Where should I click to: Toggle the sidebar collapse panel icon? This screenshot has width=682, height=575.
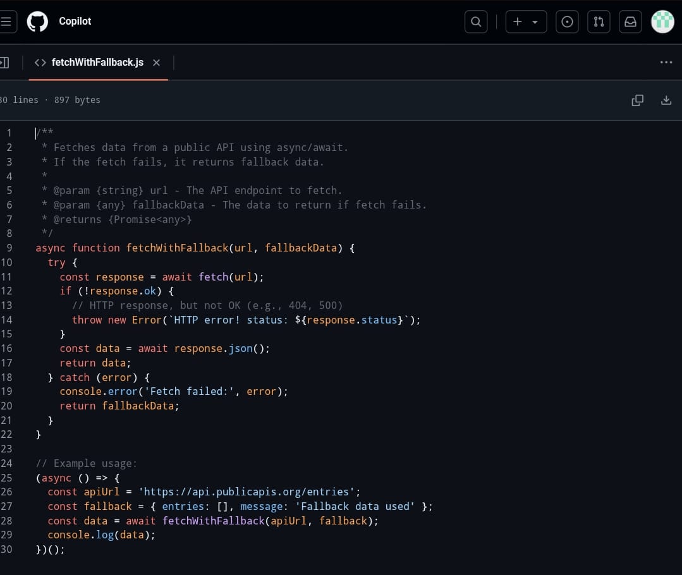coord(4,63)
